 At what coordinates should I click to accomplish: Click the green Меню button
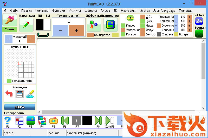[x=10, y=29]
